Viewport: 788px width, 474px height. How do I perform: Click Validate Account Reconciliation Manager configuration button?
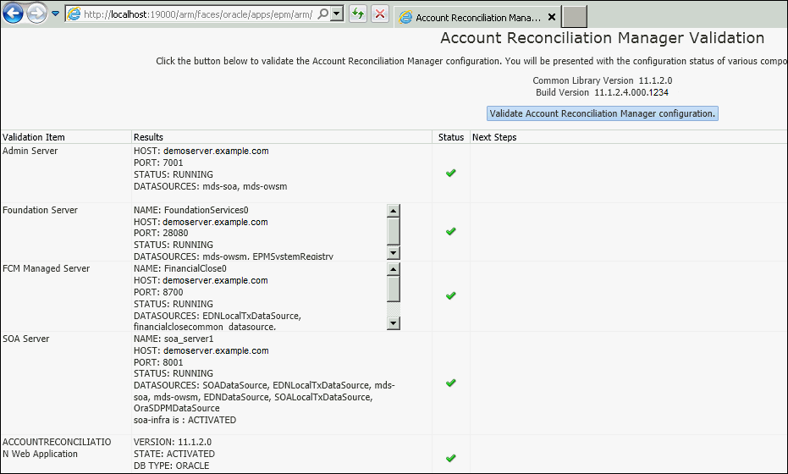pos(602,113)
